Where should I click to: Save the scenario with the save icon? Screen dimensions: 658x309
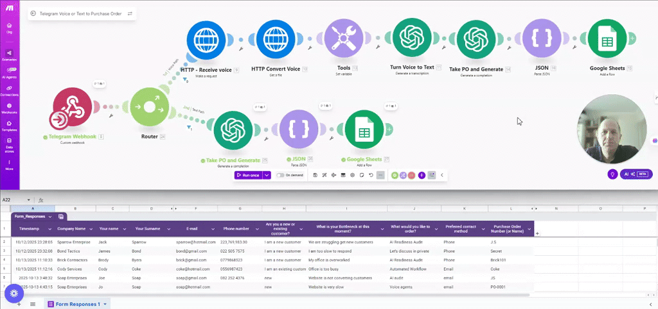pos(315,175)
